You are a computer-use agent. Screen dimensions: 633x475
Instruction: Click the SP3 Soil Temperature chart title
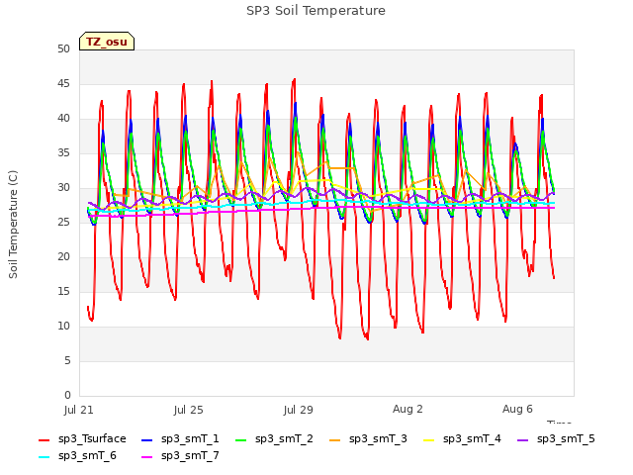pyautogui.click(x=316, y=11)
